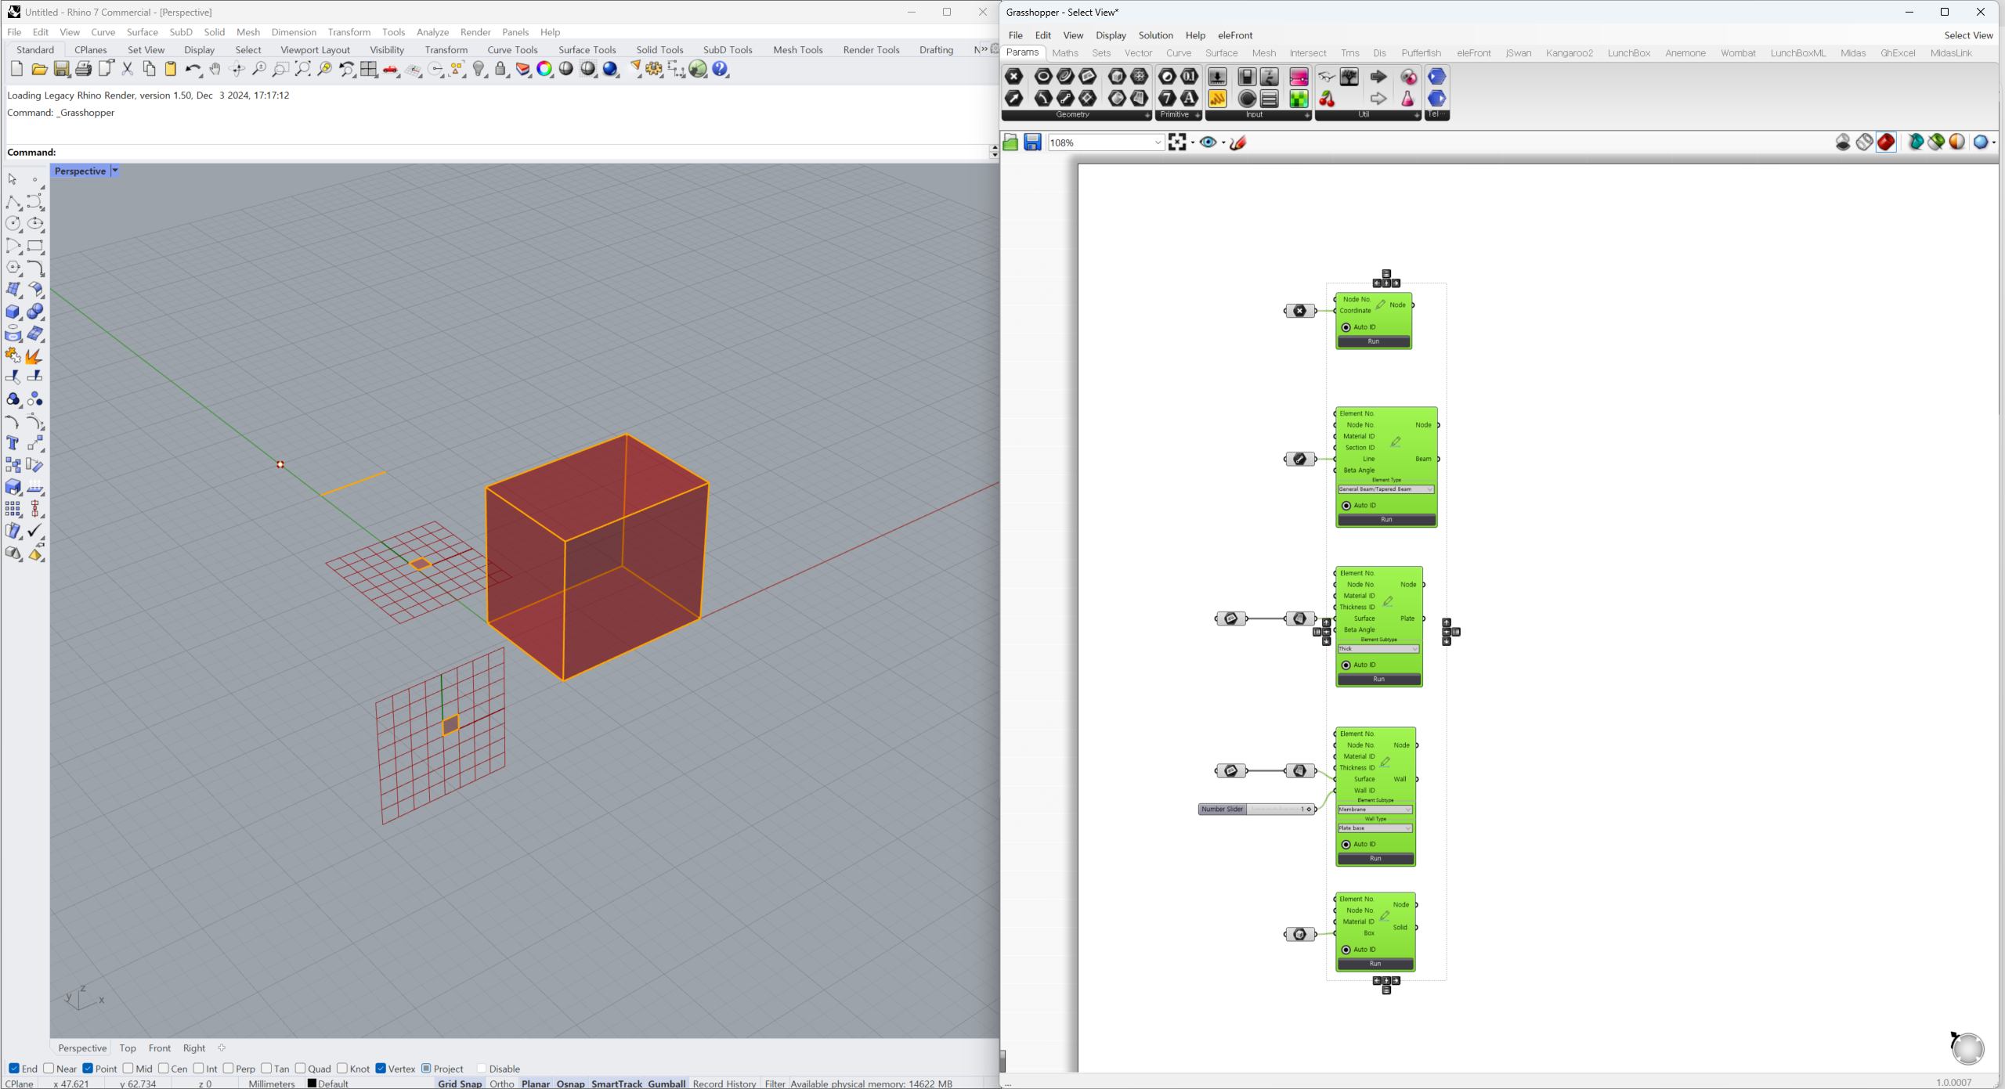Open the General Beam/Tapered Beam dropdown

point(1386,489)
